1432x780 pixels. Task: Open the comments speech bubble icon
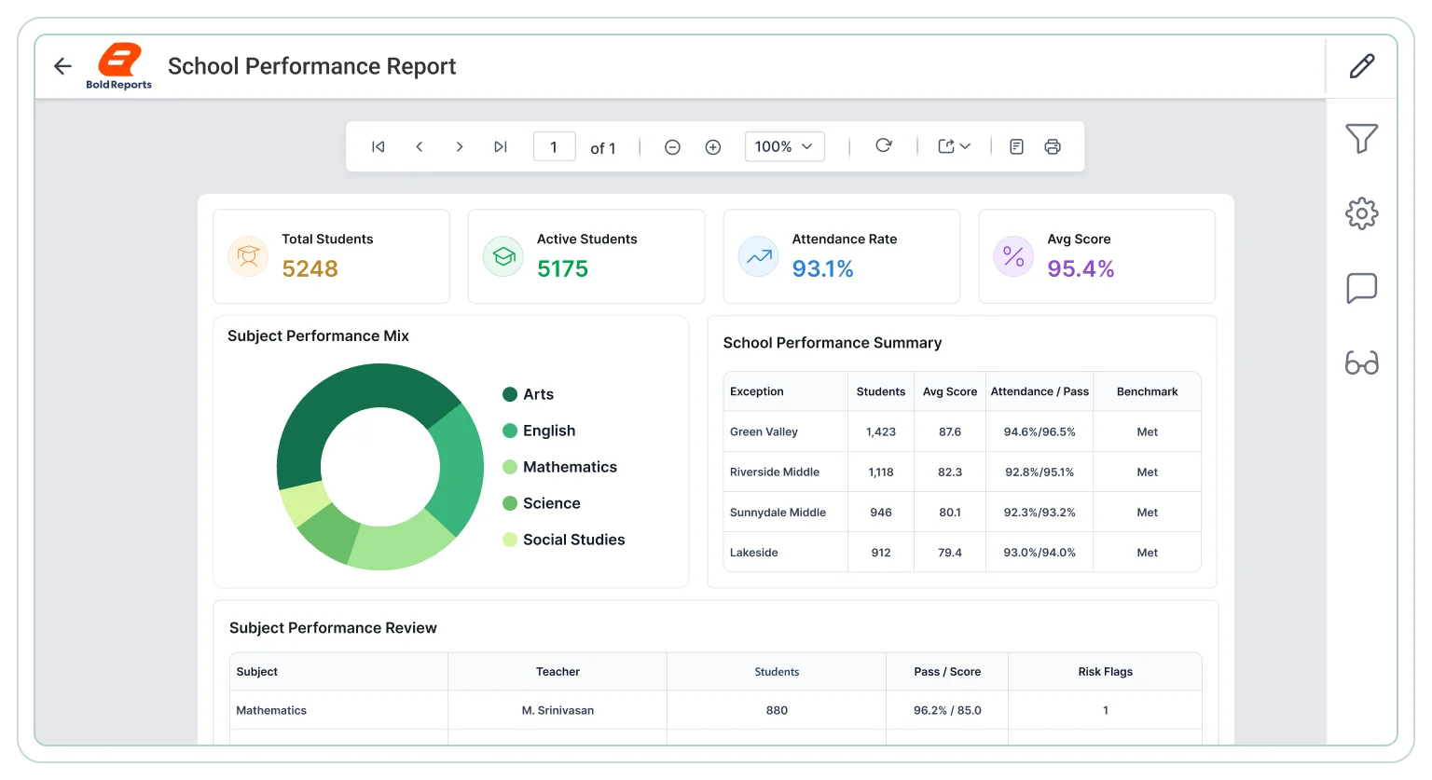[x=1362, y=288]
